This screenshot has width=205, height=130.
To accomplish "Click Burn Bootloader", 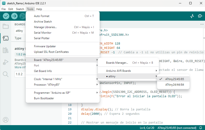I will (44, 98).
